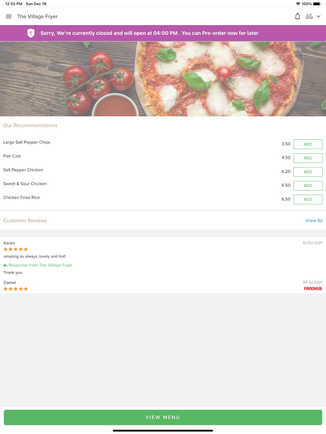
Task: Tap the closed pre-order banner
Action: tap(163, 33)
